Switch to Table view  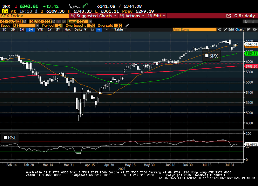click(118, 29)
